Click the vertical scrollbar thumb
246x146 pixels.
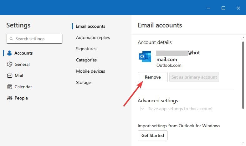(x=243, y=75)
